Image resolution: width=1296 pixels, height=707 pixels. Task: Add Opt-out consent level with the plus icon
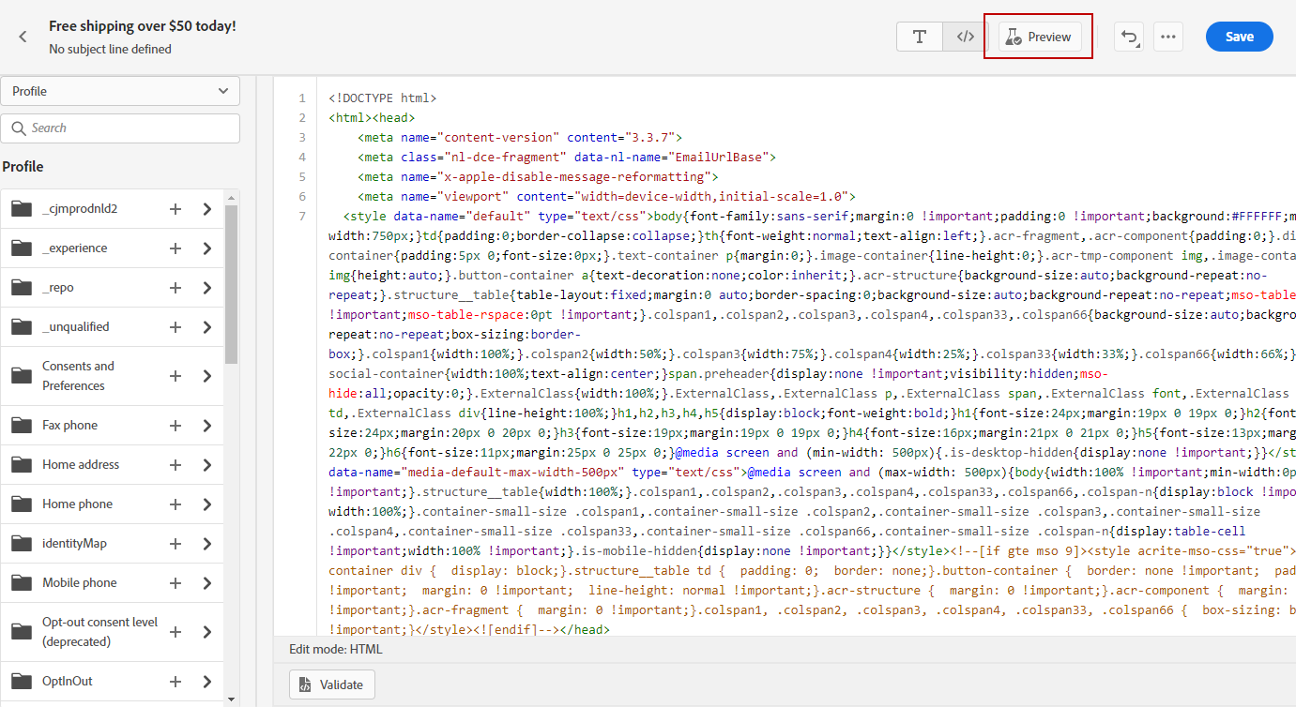click(175, 632)
